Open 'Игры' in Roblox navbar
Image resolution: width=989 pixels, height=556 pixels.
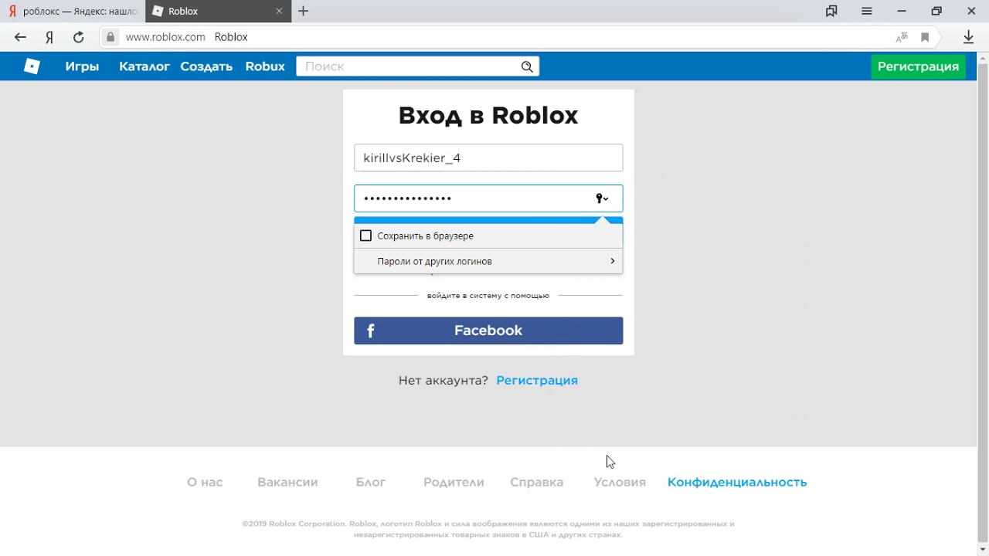pos(82,66)
